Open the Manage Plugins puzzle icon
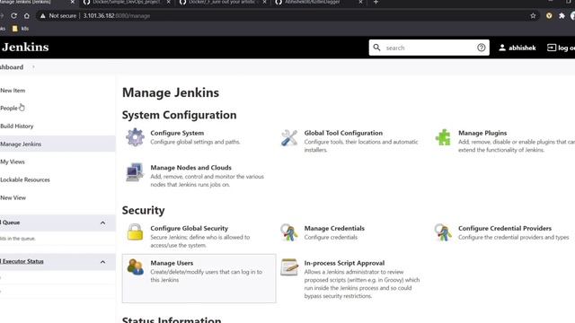575x323 pixels. [x=443, y=137]
